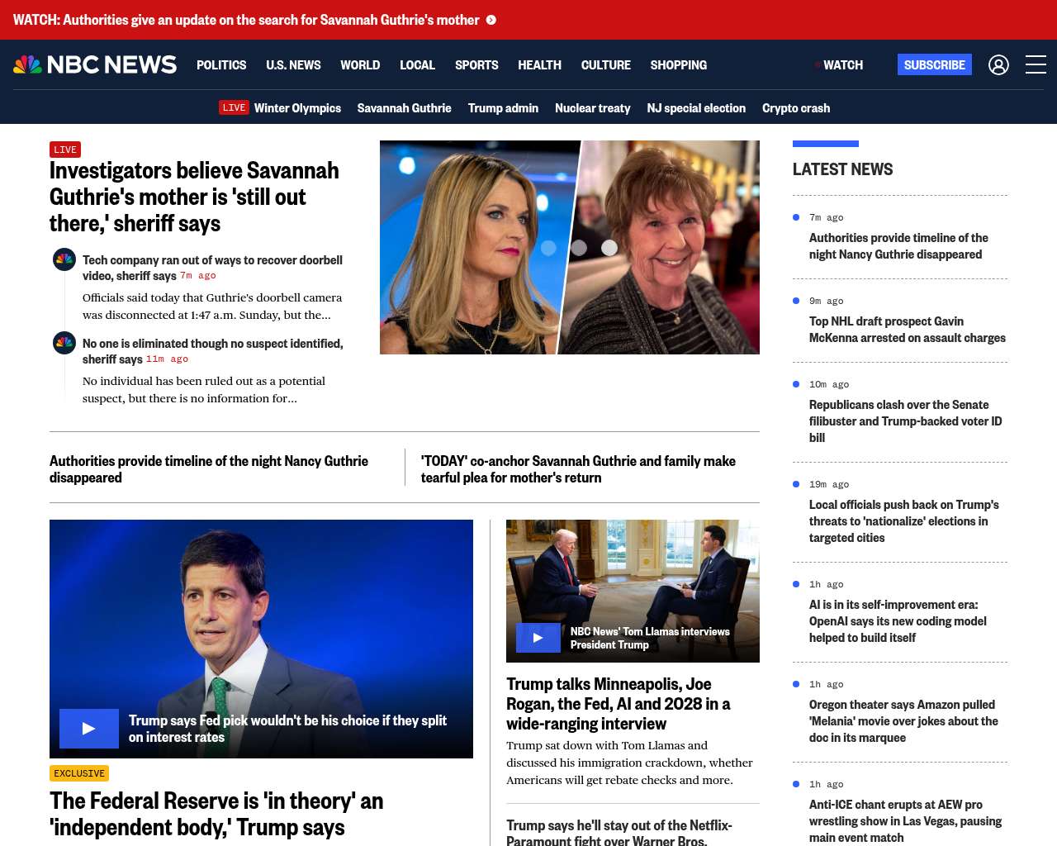Open the Senate filibuster voter ID story

coord(906,421)
